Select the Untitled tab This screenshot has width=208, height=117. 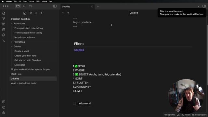point(78,6)
